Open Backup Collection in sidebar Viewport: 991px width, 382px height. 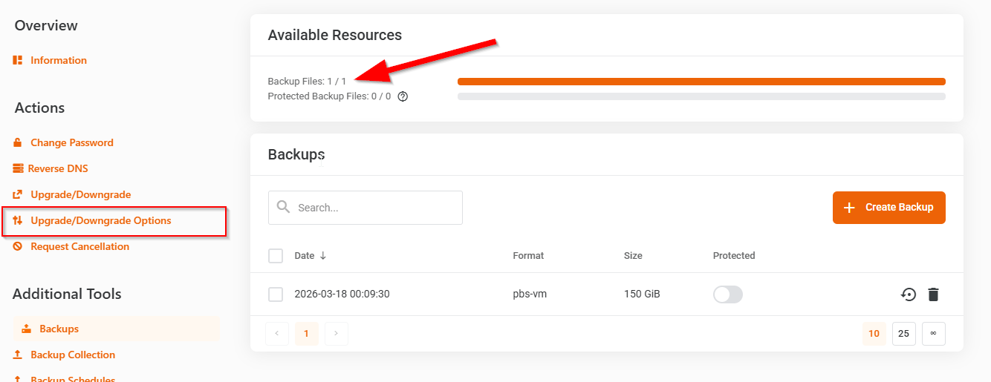tap(73, 355)
